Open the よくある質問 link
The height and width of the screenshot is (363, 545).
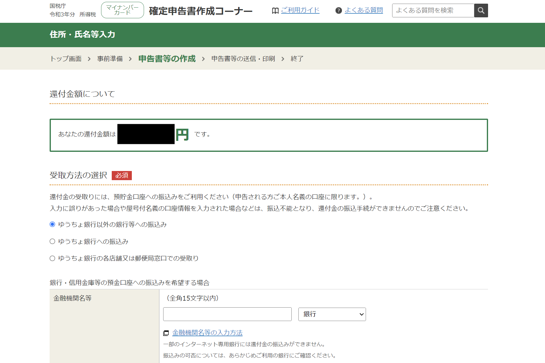click(x=364, y=10)
